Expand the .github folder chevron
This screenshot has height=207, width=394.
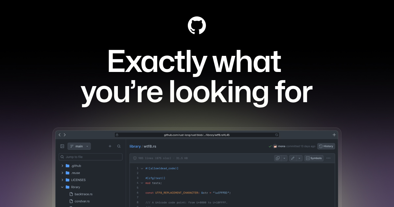pos(62,166)
